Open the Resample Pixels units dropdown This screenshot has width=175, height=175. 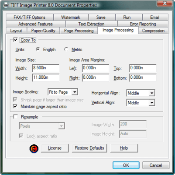tap(42, 126)
